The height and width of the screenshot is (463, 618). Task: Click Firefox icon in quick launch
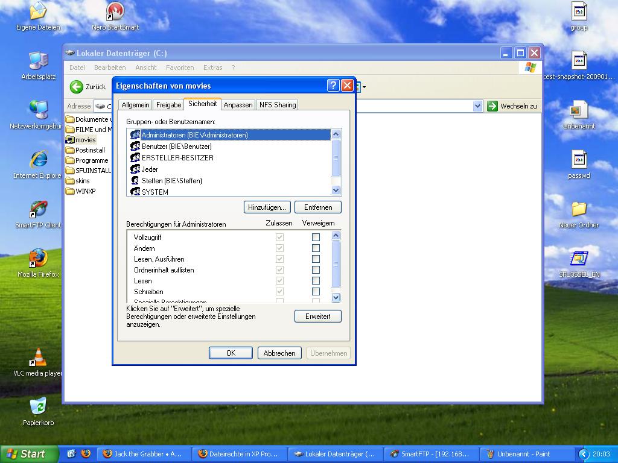tap(86, 453)
